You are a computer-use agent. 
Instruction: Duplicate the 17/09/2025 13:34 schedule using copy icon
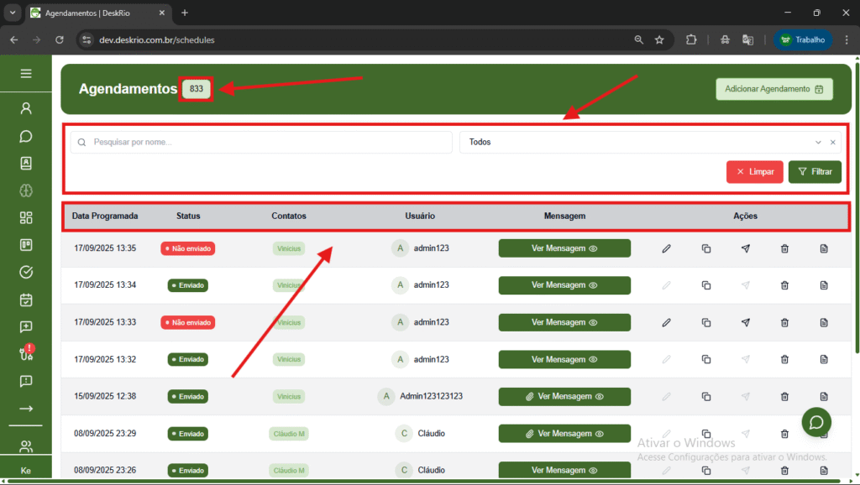pos(706,285)
